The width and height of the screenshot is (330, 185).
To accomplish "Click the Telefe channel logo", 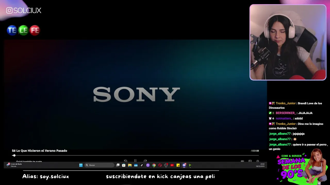I will tap(23, 30).
